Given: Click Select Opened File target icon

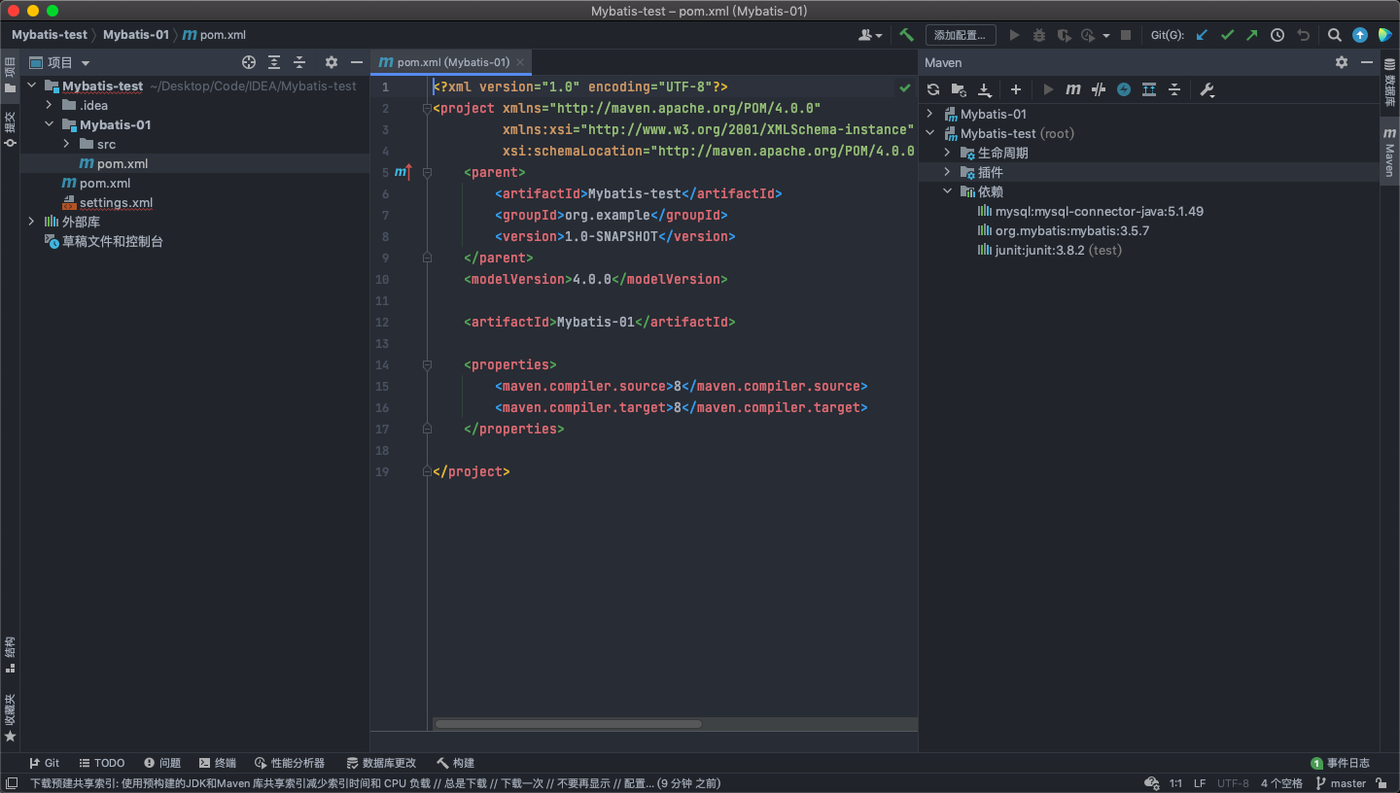Looking at the screenshot, I should point(249,62).
